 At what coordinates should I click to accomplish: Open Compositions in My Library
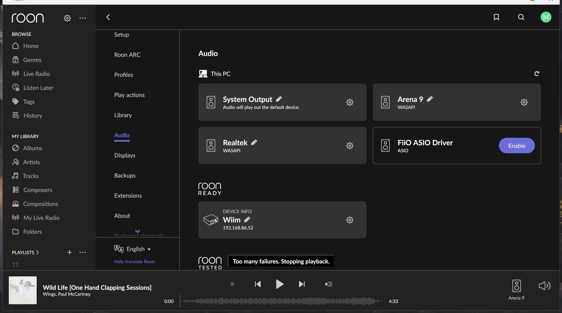click(x=35, y=204)
